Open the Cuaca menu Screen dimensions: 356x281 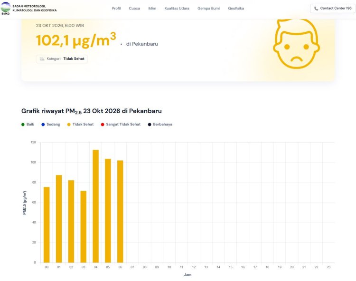(x=134, y=9)
